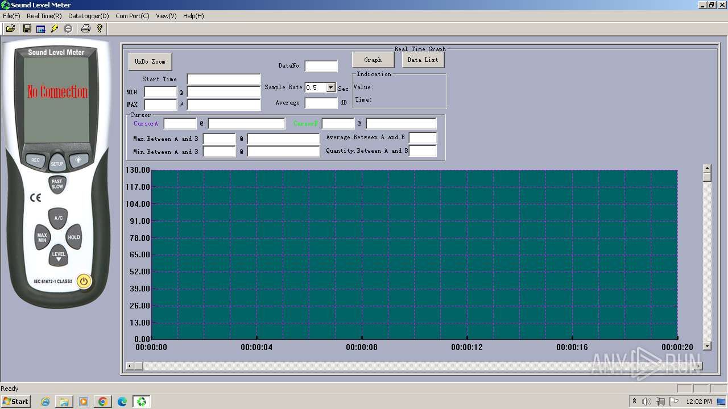
Task: Click the horizontal scrollbar thumb
Action: pos(139,366)
